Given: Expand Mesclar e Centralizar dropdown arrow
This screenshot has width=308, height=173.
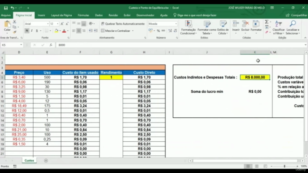Looking at the screenshot, I should (x=133, y=31).
